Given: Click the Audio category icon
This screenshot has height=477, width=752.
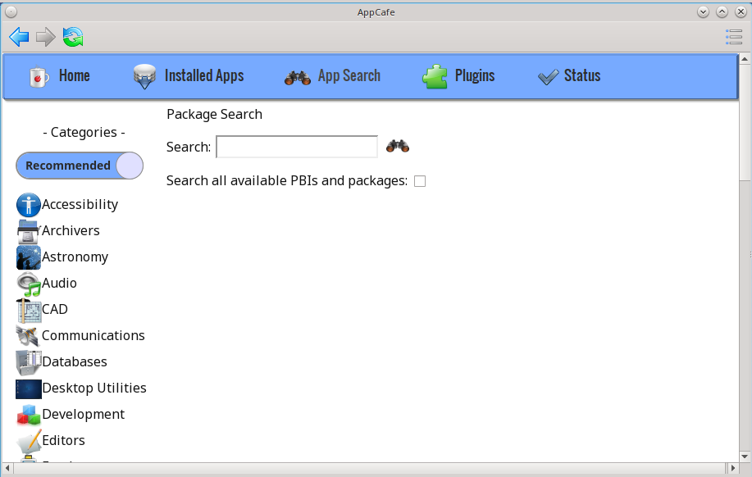Looking at the screenshot, I should (29, 284).
